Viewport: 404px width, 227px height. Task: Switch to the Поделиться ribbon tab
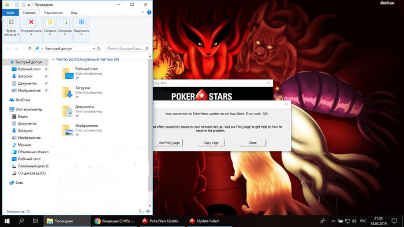[53, 13]
